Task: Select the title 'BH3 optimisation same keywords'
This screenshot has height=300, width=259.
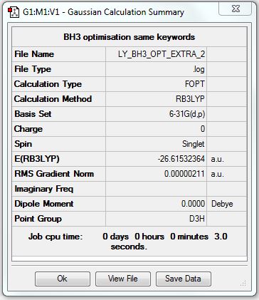Action: point(129,37)
